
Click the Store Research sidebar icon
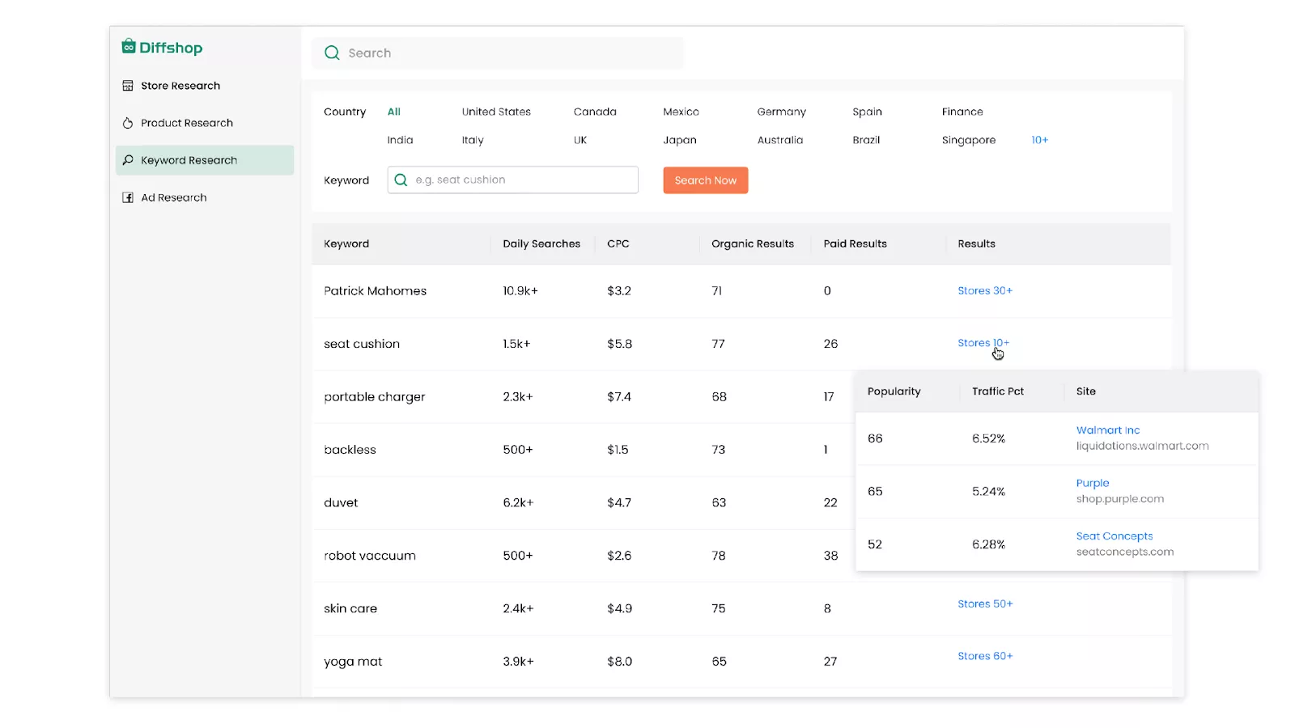click(x=128, y=86)
